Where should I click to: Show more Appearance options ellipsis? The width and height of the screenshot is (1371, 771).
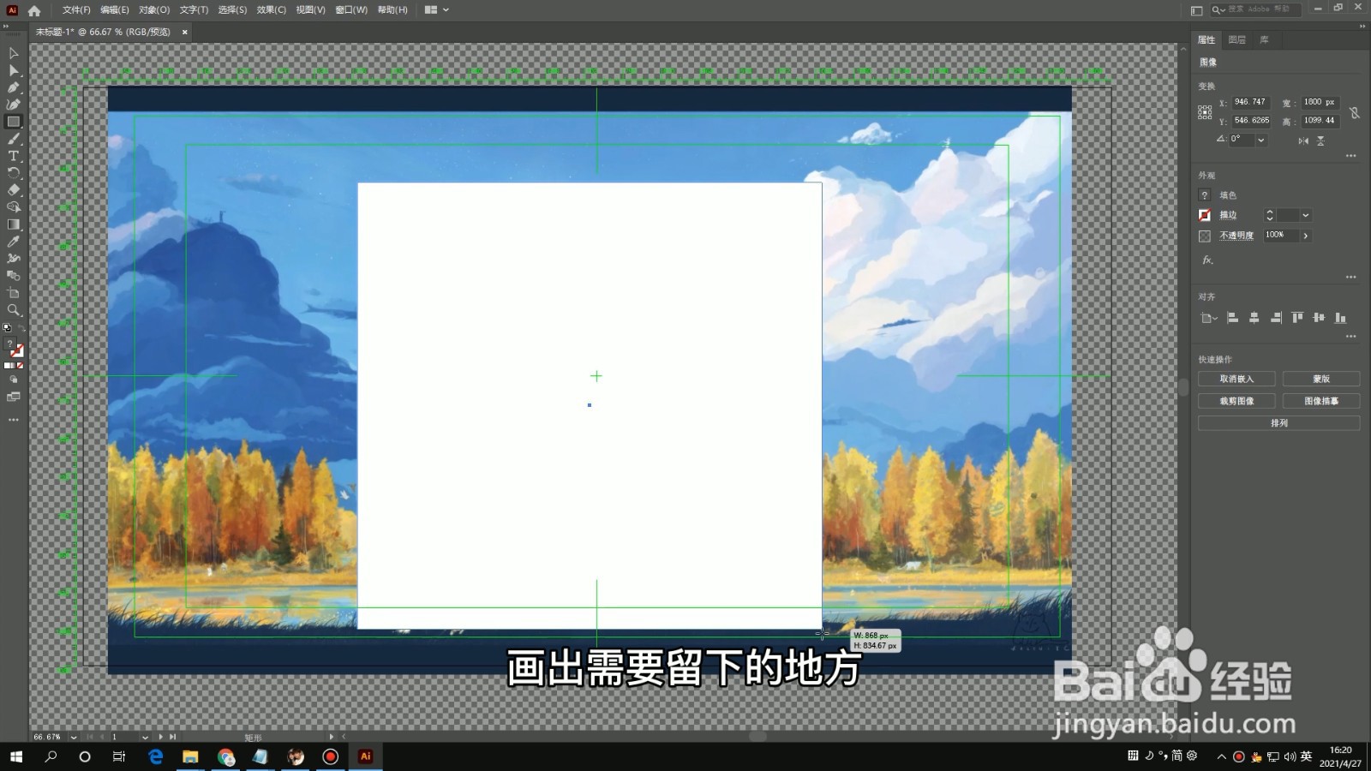[1350, 277]
